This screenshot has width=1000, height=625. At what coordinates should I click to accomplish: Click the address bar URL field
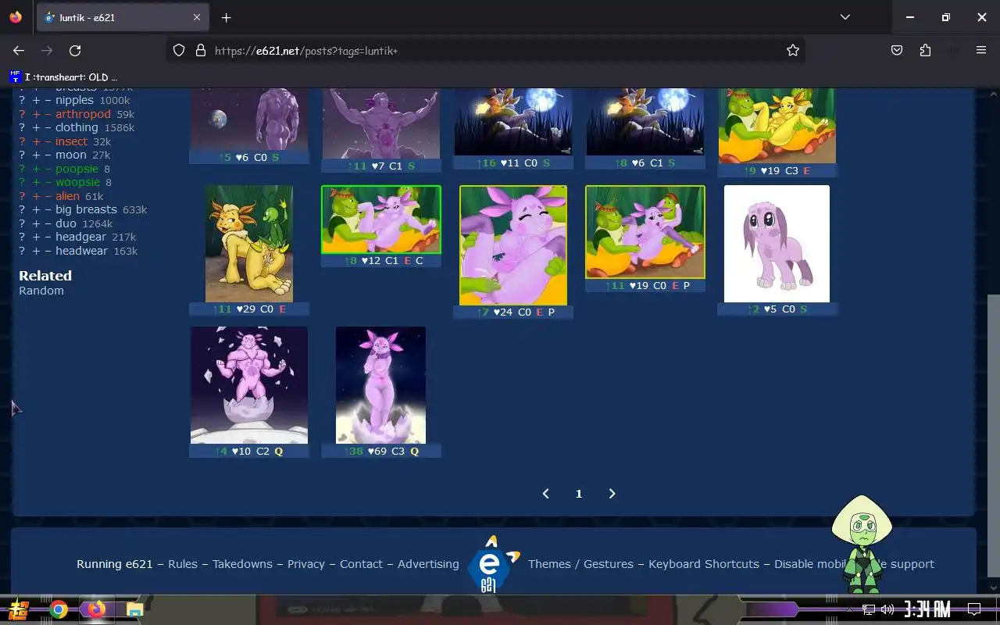coord(484,50)
